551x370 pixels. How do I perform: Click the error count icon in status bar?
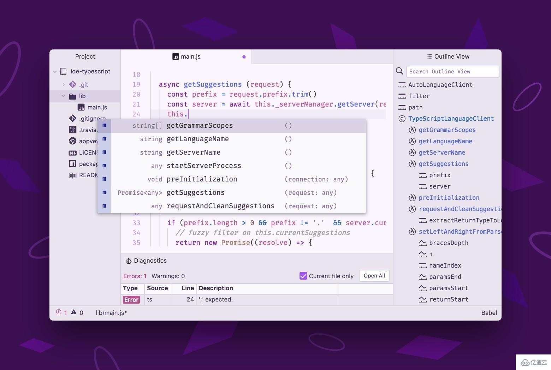(59, 312)
